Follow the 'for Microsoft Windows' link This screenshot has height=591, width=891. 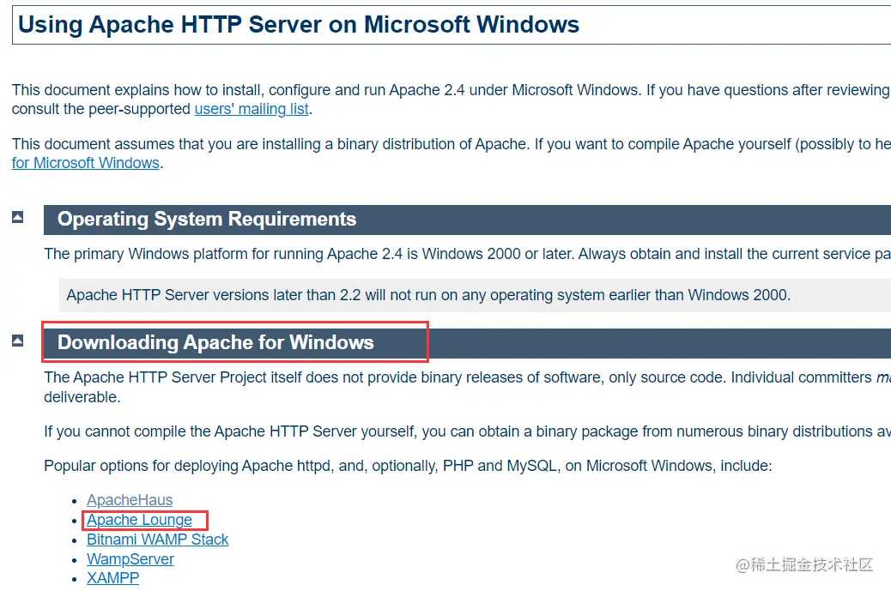(x=85, y=163)
